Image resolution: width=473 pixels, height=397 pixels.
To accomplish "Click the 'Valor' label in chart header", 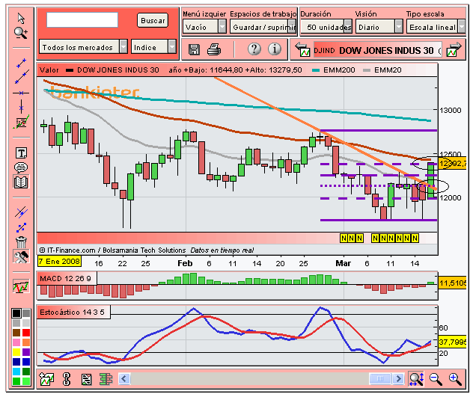I will (x=49, y=70).
